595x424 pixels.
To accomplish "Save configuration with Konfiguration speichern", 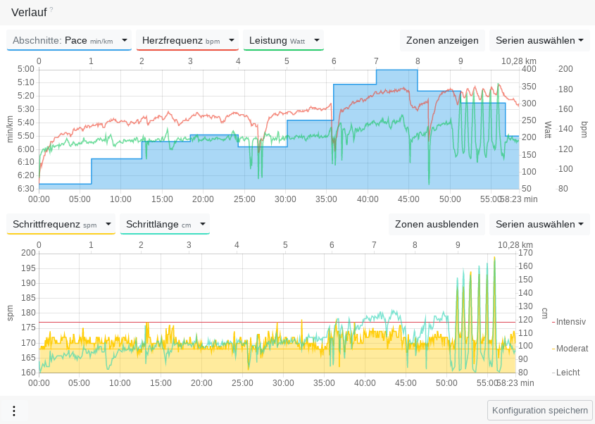I will 540,411.
